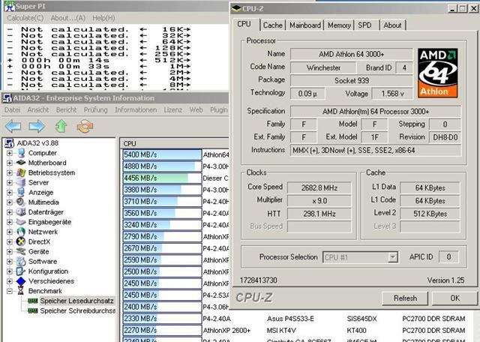
Task: Click the Datenträger drive icon
Action: 21,211
